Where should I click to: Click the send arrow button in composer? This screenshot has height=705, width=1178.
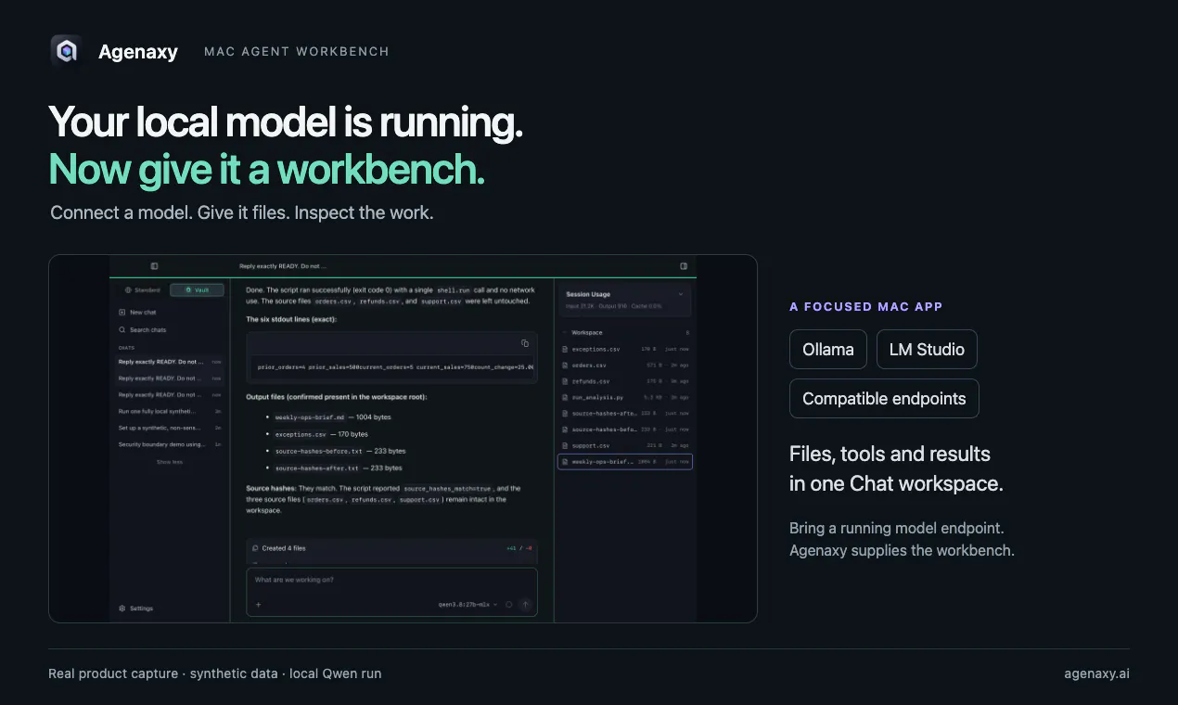coord(525,605)
